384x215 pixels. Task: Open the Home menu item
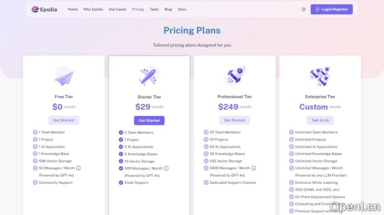click(x=73, y=9)
